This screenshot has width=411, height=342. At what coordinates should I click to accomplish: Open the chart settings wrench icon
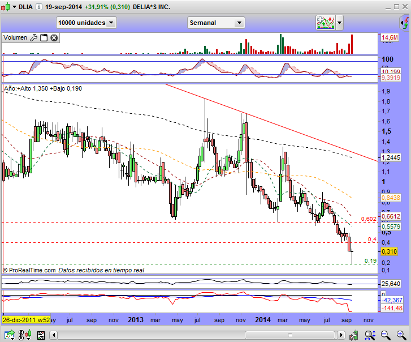(354, 335)
